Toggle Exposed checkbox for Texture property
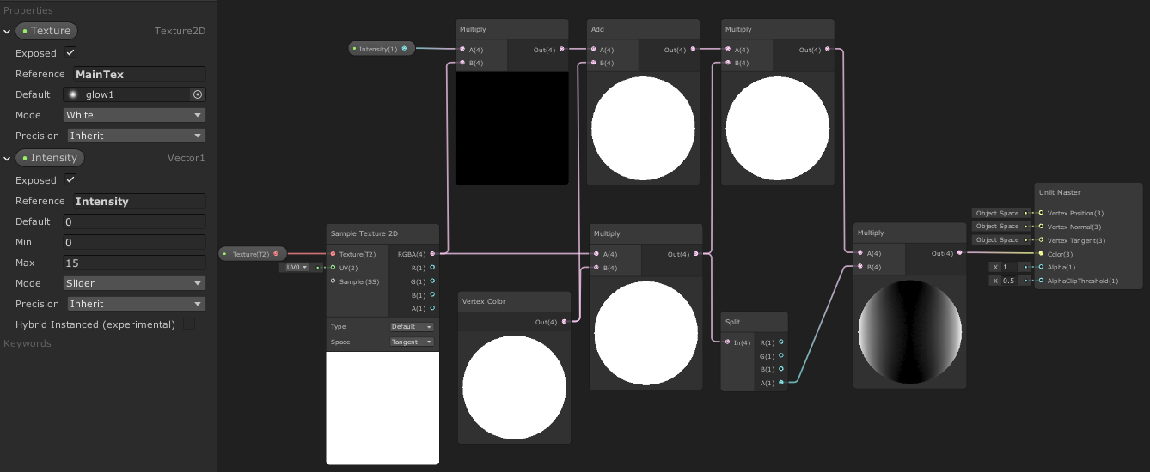Viewport: 1150px width, 472px height. click(x=70, y=52)
